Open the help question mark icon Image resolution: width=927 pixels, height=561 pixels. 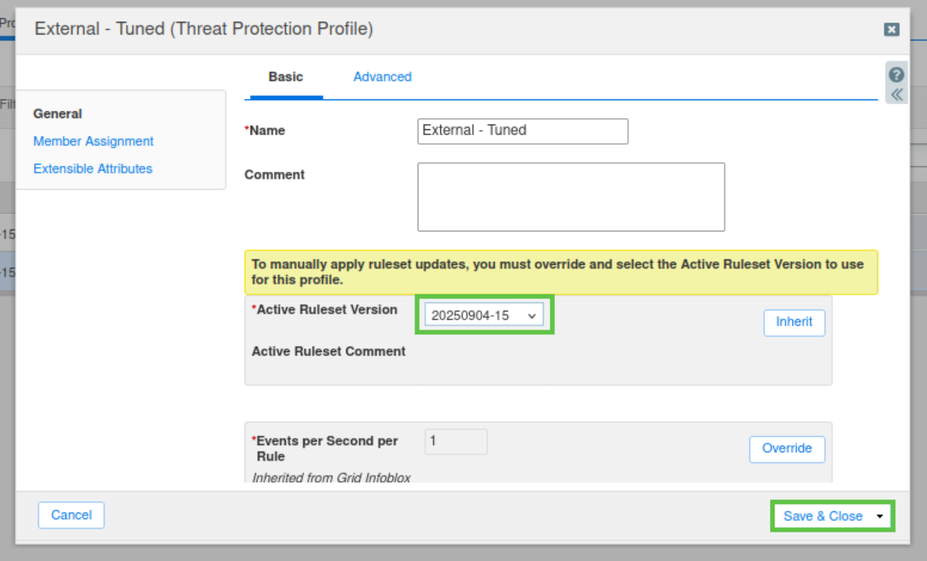[x=896, y=74]
